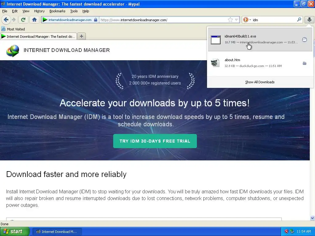This screenshot has height=236, width=315.
Task: Click 'Accelerate your downloads' headline
Action: tap(155, 103)
